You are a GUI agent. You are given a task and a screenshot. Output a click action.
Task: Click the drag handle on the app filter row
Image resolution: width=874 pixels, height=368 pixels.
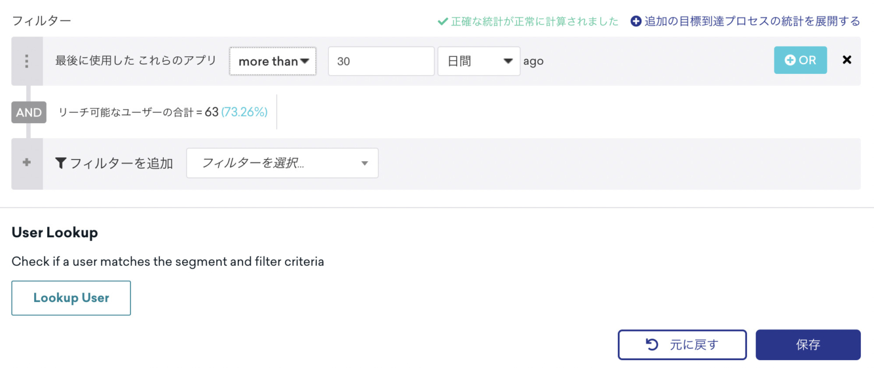click(x=27, y=61)
